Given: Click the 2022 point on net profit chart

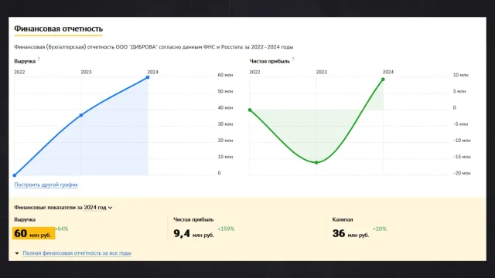Looking at the screenshot, I should (x=250, y=110).
